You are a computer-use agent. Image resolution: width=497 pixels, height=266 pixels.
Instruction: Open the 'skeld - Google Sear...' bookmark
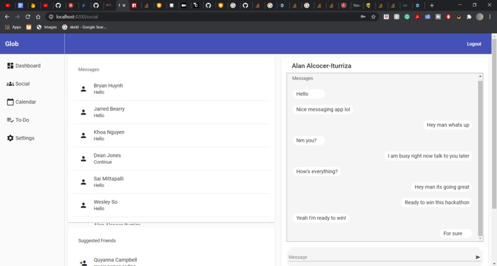[x=84, y=27]
